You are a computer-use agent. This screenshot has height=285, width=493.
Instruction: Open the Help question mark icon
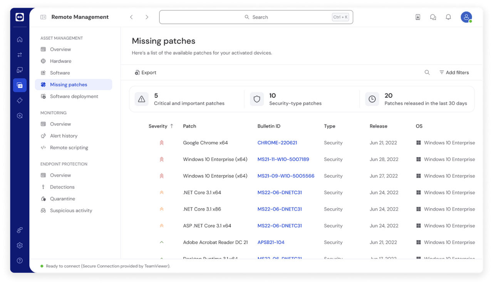click(x=20, y=260)
